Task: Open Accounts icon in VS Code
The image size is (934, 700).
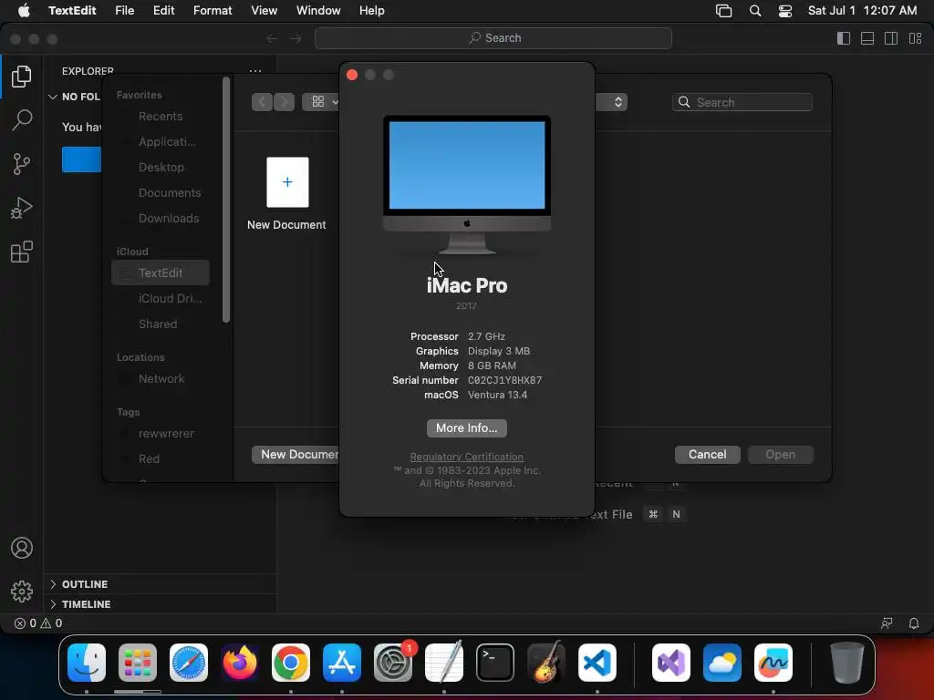Action: coord(22,548)
